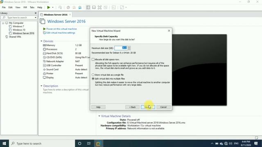The height and width of the screenshot is (147, 262).
Task: Open the power options dropdown arrow beside play icon
Action: (53, 7)
